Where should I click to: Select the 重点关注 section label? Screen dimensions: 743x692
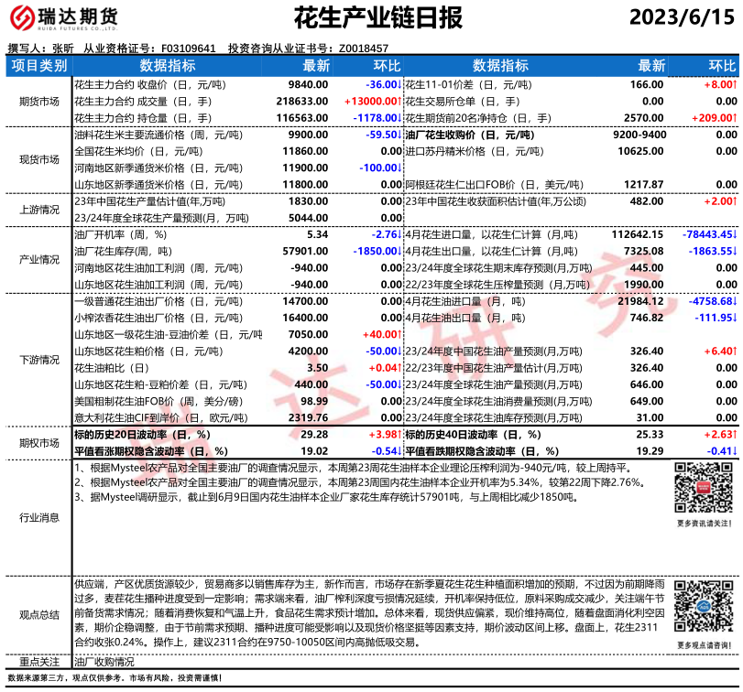click(x=38, y=662)
